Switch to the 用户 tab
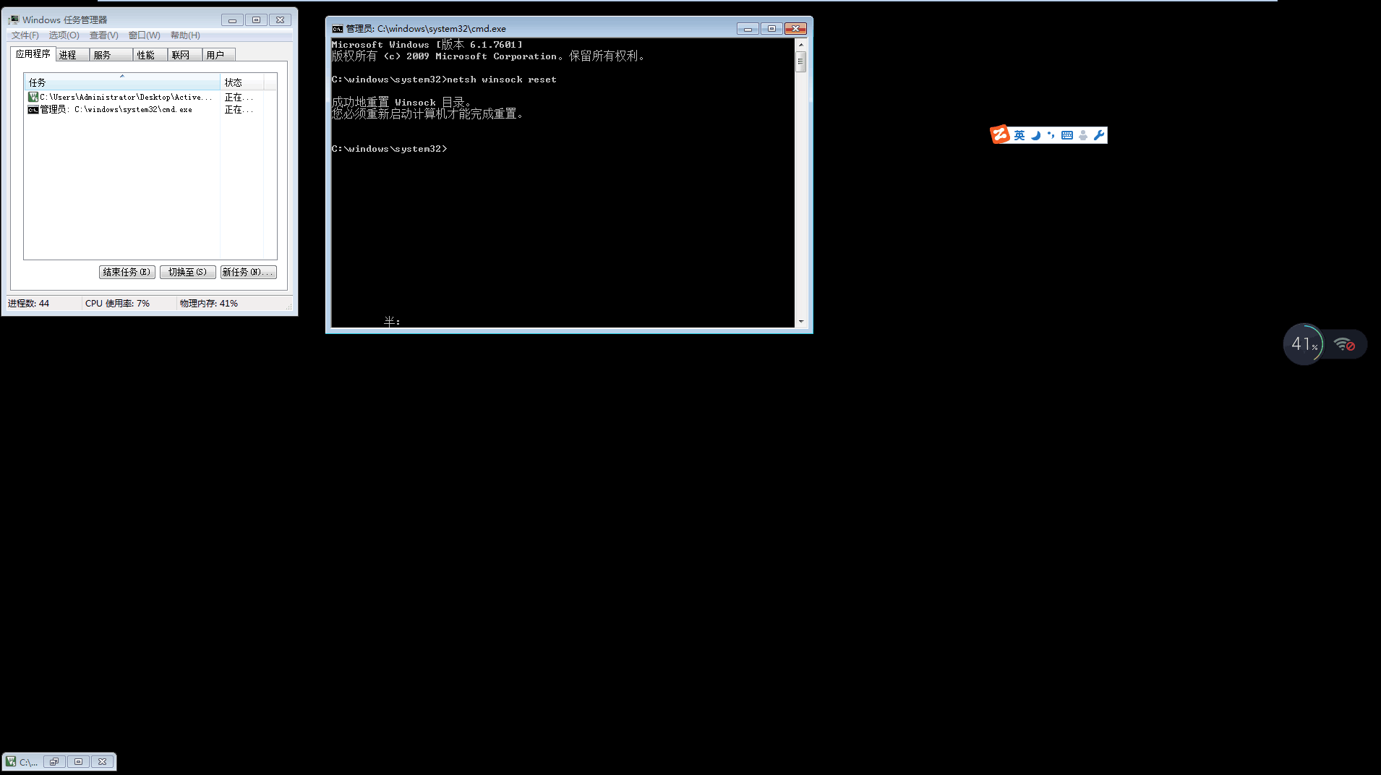Image resolution: width=1381 pixels, height=775 pixels. point(218,55)
